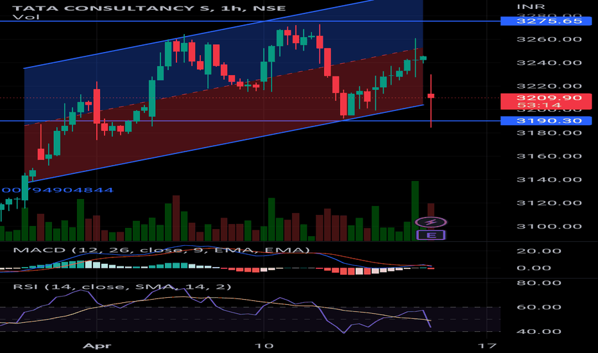Click the Apr label on the time axis
This screenshot has width=598, height=353.
[x=98, y=346]
